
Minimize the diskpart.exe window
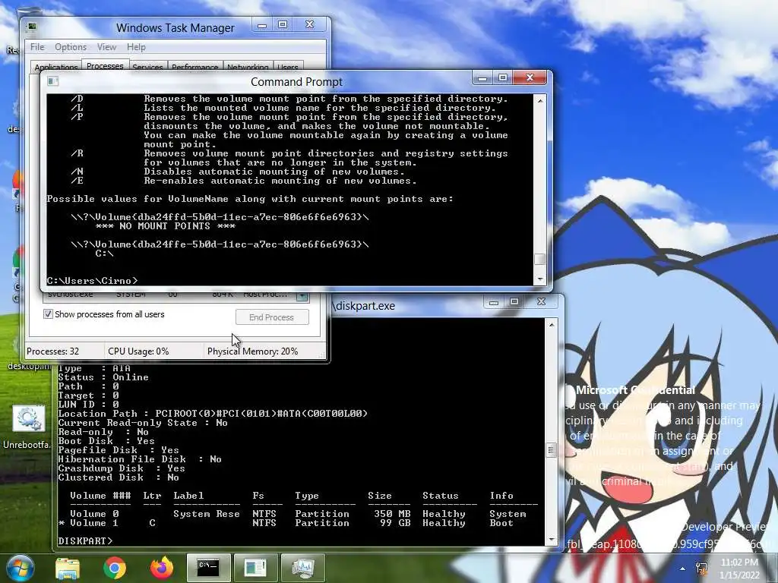click(494, 302)
